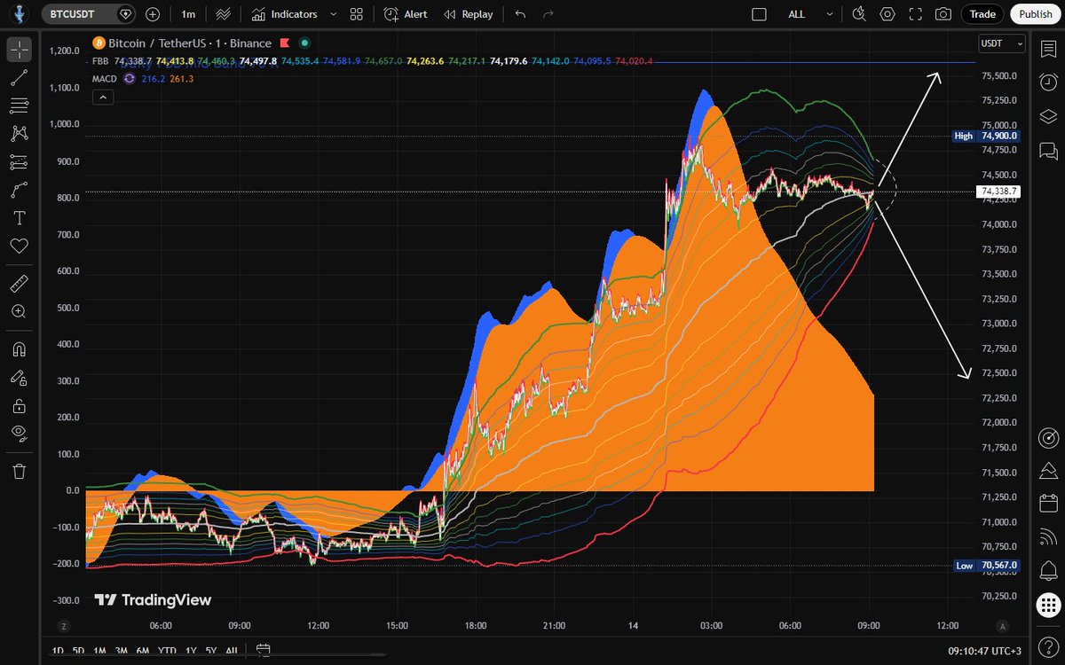Open the USDT currency dropdown
This screenshot has height=665, width=1065.
pyautogui.click(x=1001, y=43)
